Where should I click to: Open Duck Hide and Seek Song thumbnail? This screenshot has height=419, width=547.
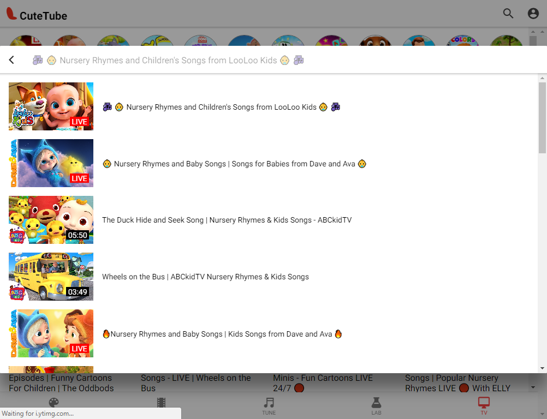pos(51,220)
